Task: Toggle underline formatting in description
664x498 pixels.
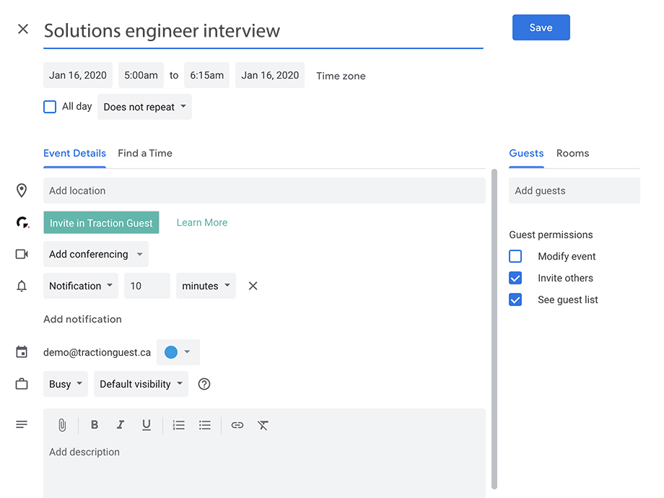Action: (146, 425)
